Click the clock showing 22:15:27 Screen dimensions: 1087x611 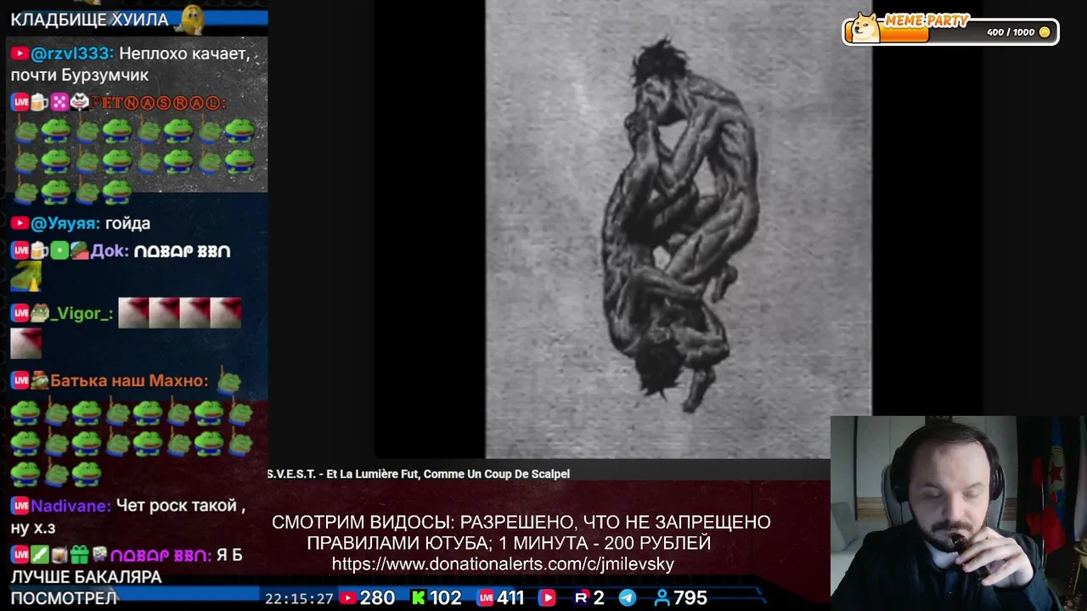point(299,598)
